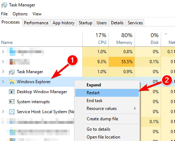Screen dimensions: 175x141
Task: Select the Processes tab
Action: (11, 22)
